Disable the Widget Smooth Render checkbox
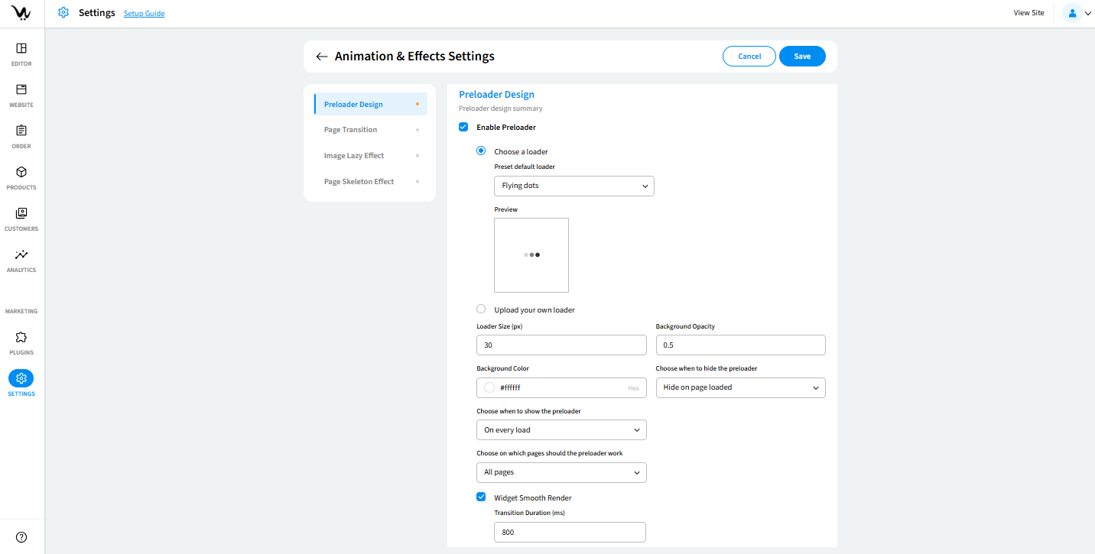Screen dimensions: 1095x554 coord(481,497)
